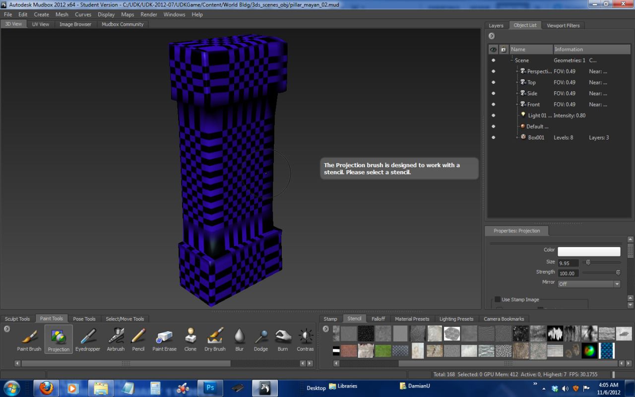Switch to the UV View tab

(40, 24)
